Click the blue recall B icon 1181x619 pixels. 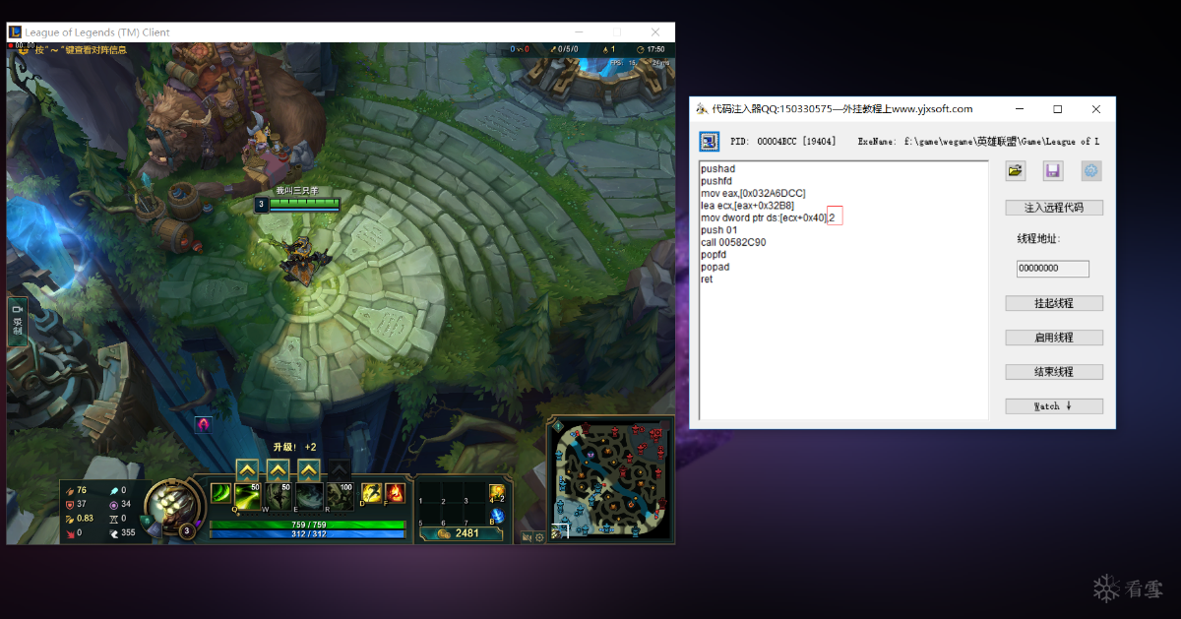click(497, 516)
